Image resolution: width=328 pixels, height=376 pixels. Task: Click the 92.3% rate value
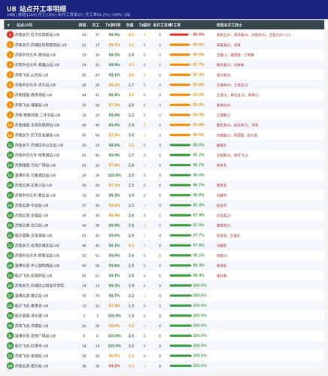point(199,74)
